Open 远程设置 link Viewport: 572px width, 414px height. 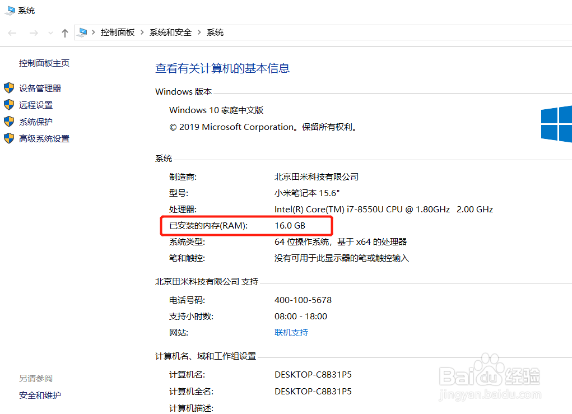click(36, 105)
